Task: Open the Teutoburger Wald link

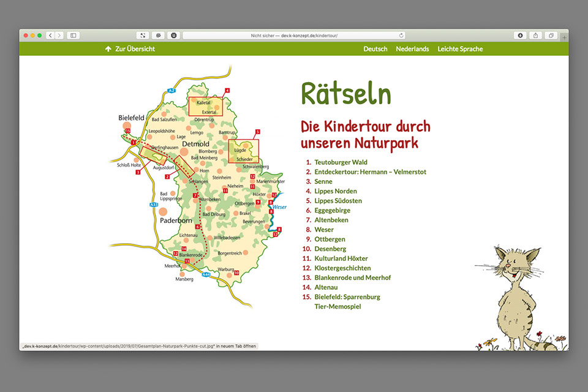Action: 341,162
